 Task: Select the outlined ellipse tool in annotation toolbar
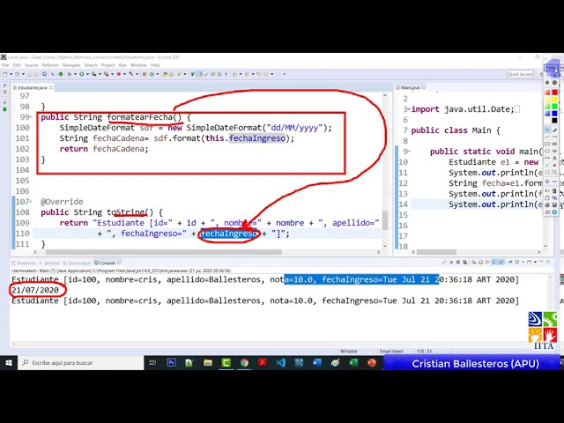pyautogui.click(x=547, y=151)
